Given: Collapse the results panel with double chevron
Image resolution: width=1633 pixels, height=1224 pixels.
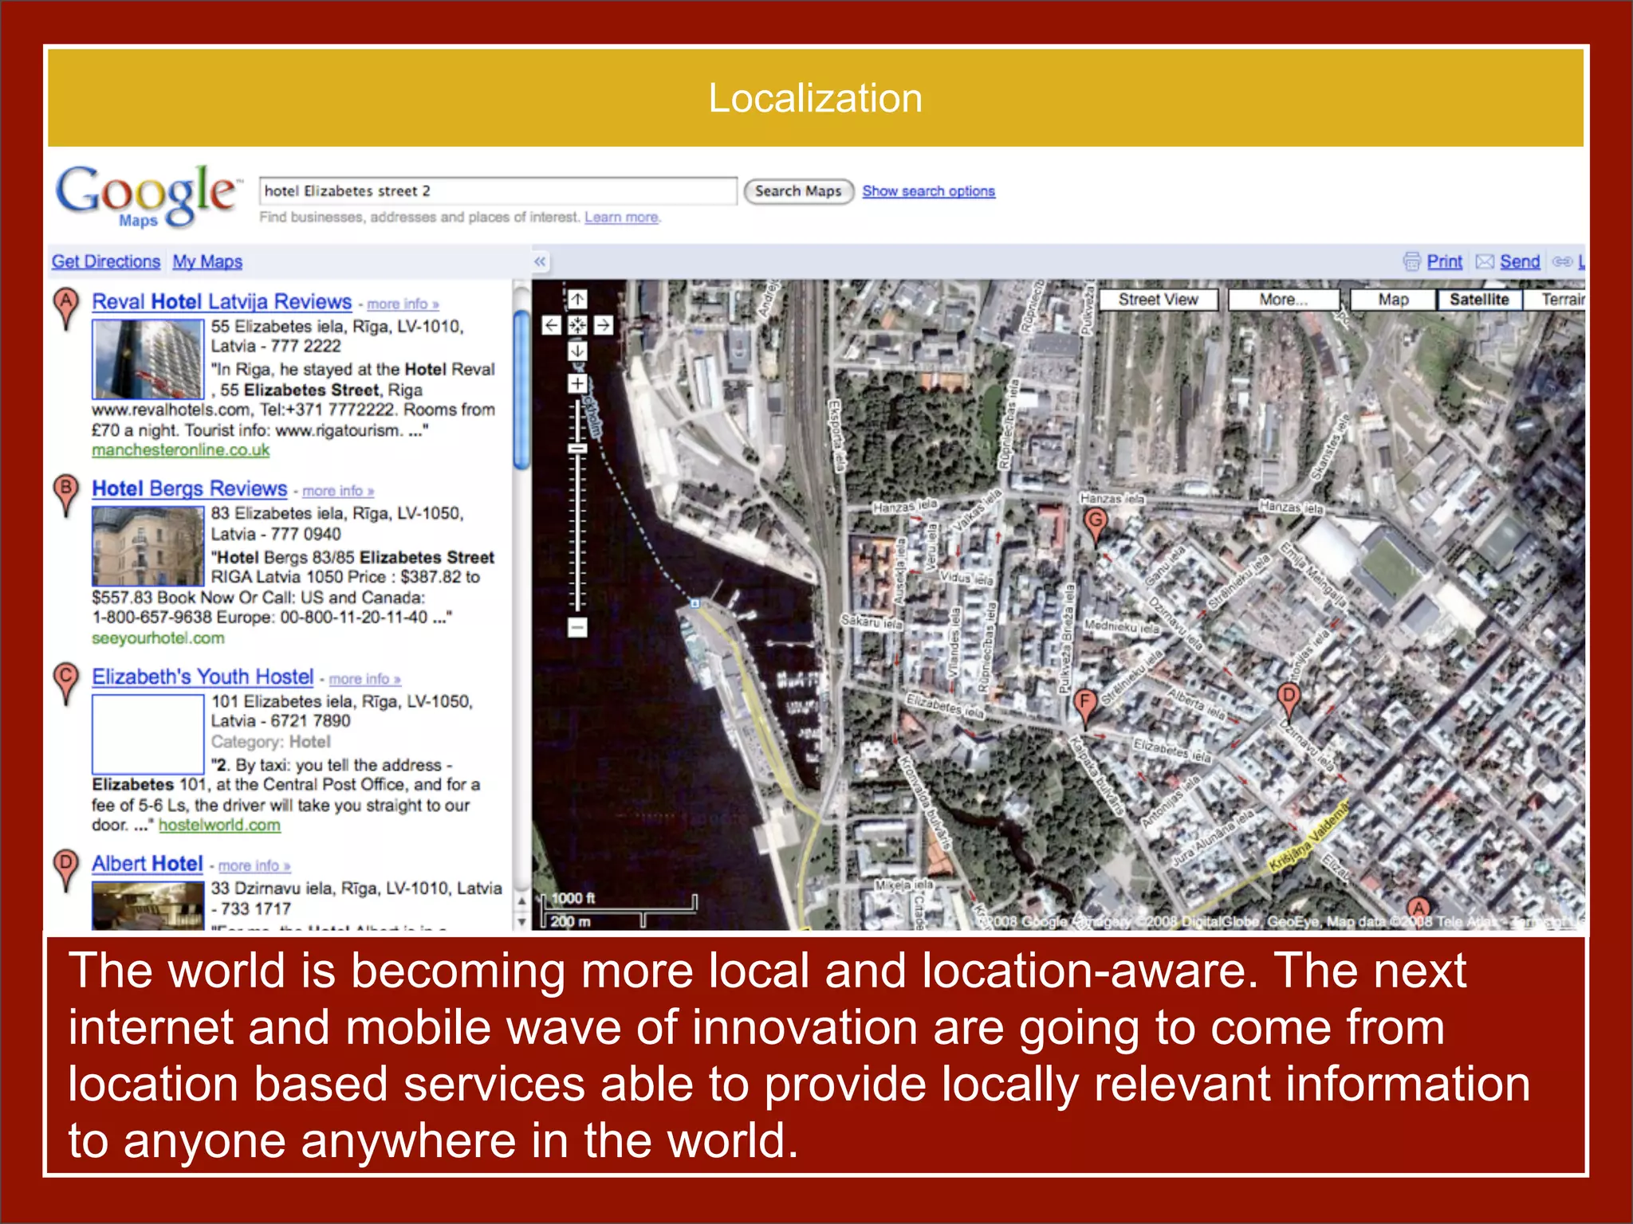Looking at the screenshot, I should (x=540, y=261).
